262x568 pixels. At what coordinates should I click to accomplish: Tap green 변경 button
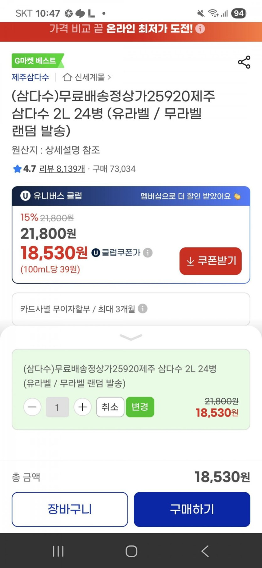tap(140, 407)
